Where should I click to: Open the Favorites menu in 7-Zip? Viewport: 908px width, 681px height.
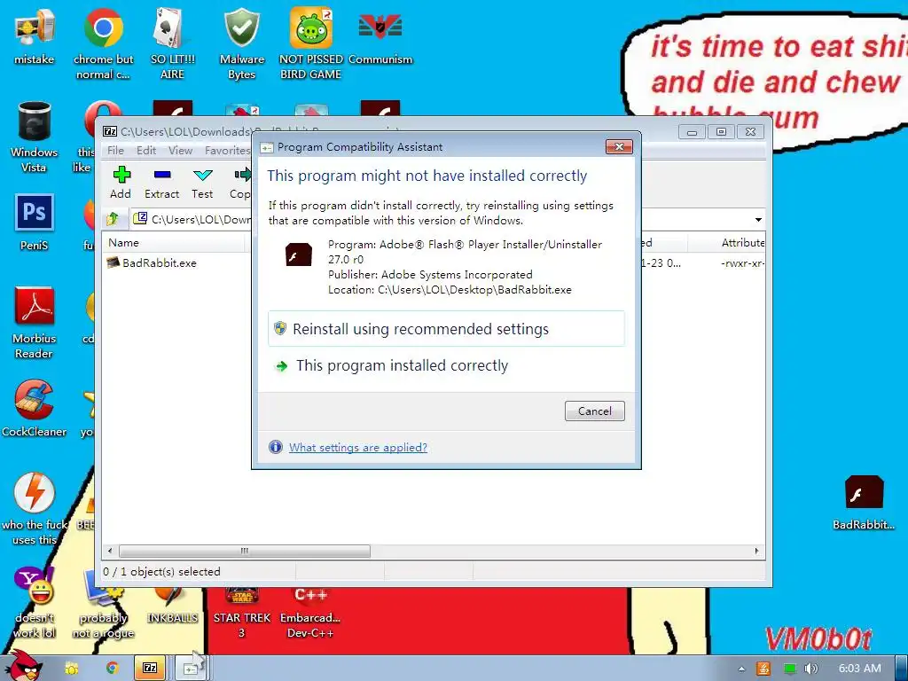(227, 150)
